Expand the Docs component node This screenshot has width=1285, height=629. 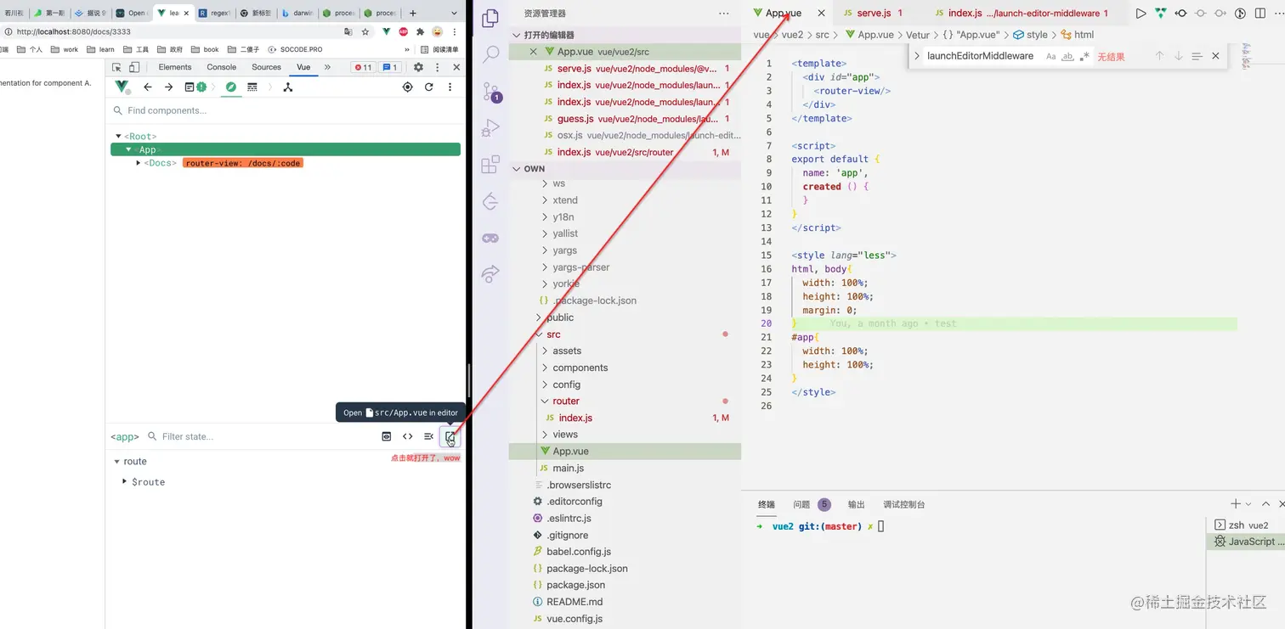(138, 163)
